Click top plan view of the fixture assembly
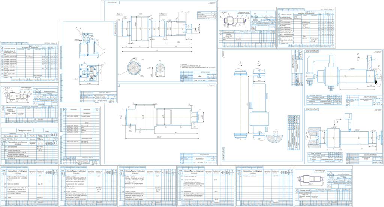 coord(89,74)
